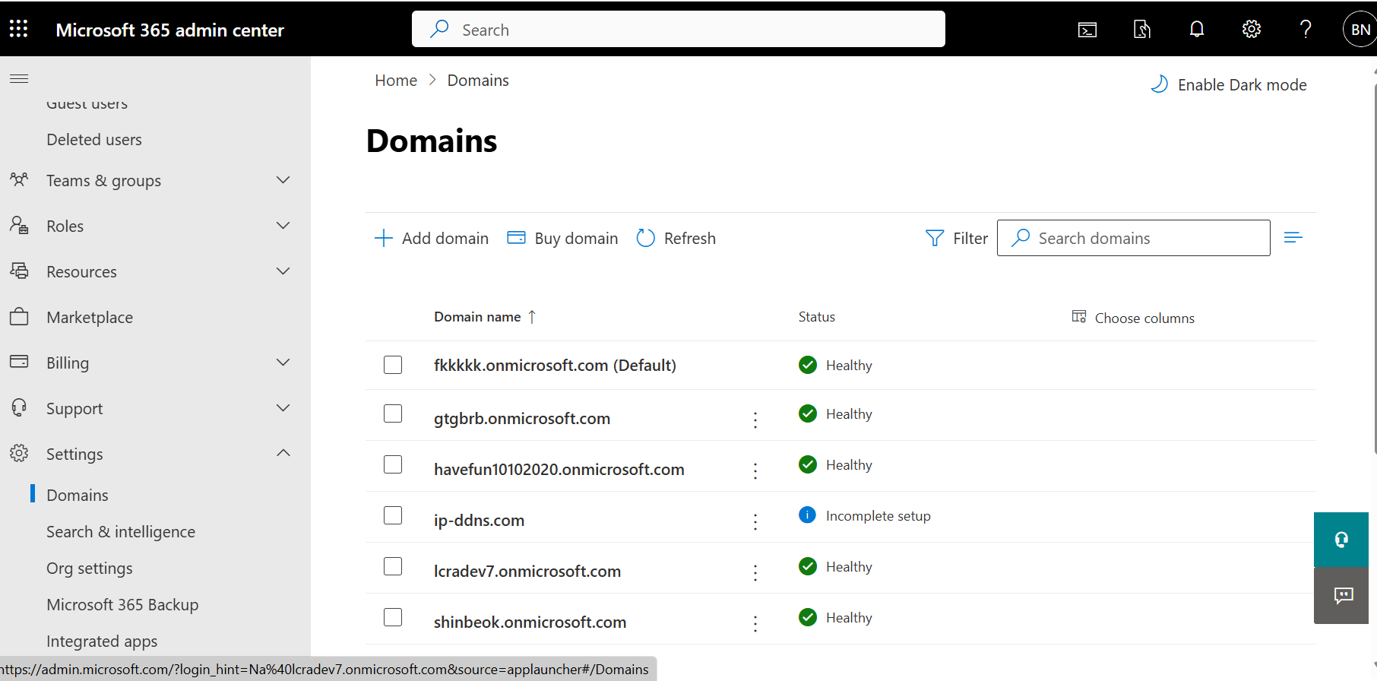Viewport: 1377px width, 681px height.
Task: Open Org settings in sidebar
Action: tap(90, 569)
